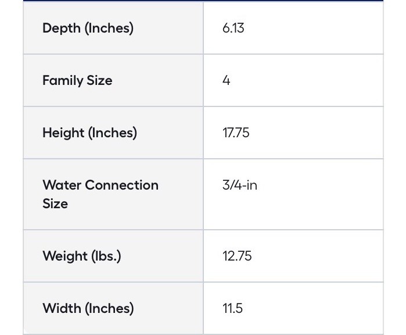The image size is (406, 335).
Task: Click the "Water Connection Size" label
Action: [100, 194]
